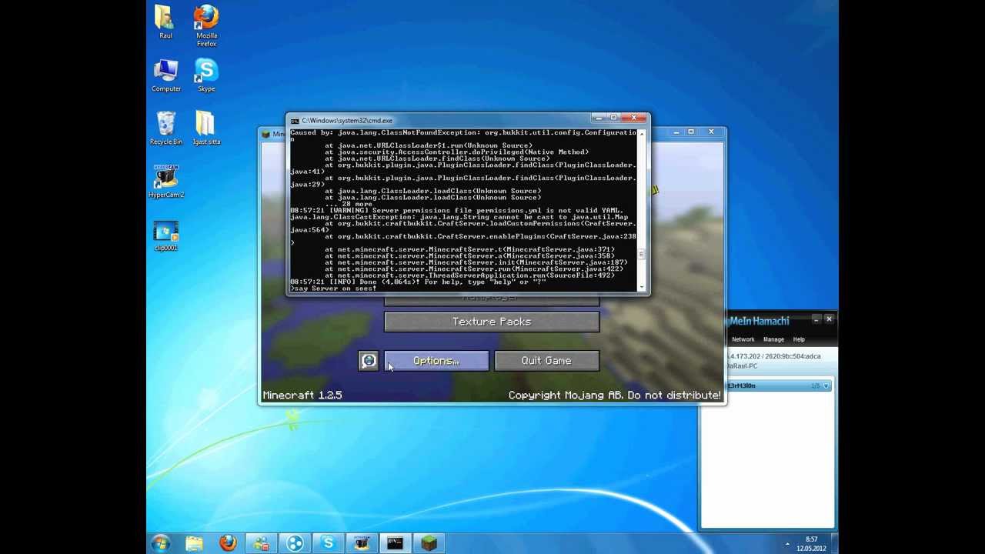985x554 pixels.
Task: Show hidden system tray icons arrow
Action: (787, 544)
